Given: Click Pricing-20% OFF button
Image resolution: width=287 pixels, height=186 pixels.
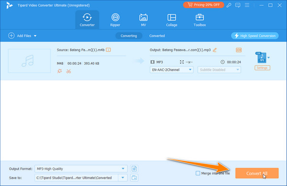Looking at the screenshot, I should click(204, 5).
